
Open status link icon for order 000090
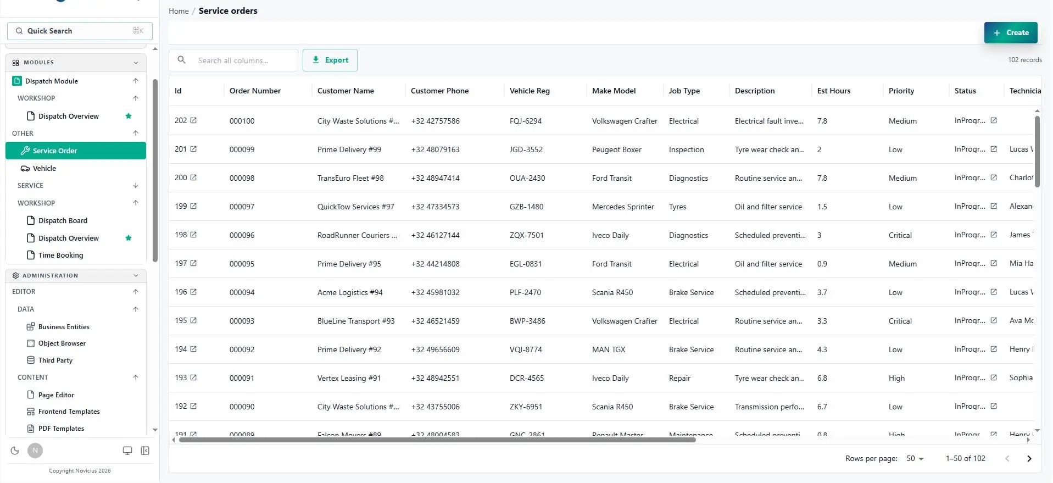point(994,406)
